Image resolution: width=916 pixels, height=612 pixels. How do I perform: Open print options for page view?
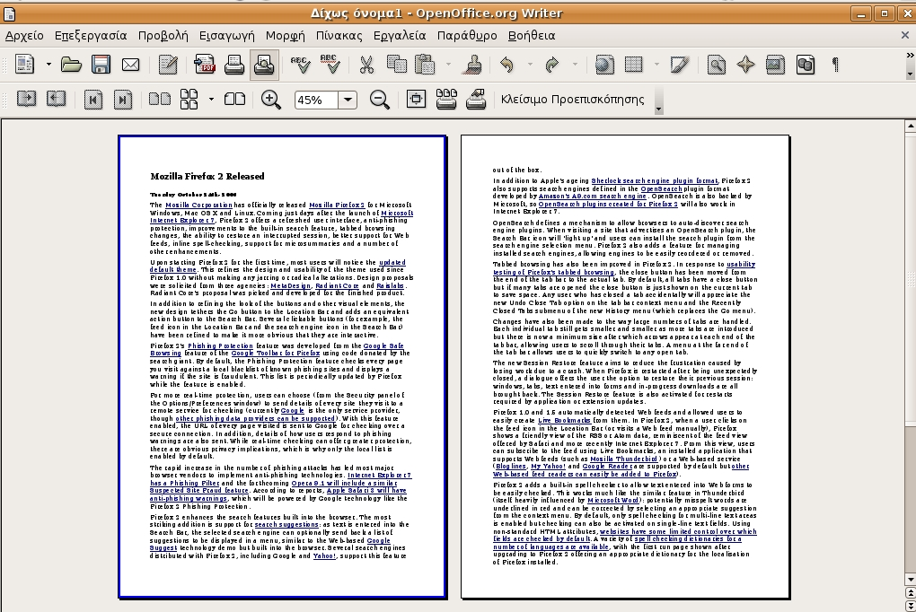476,99
